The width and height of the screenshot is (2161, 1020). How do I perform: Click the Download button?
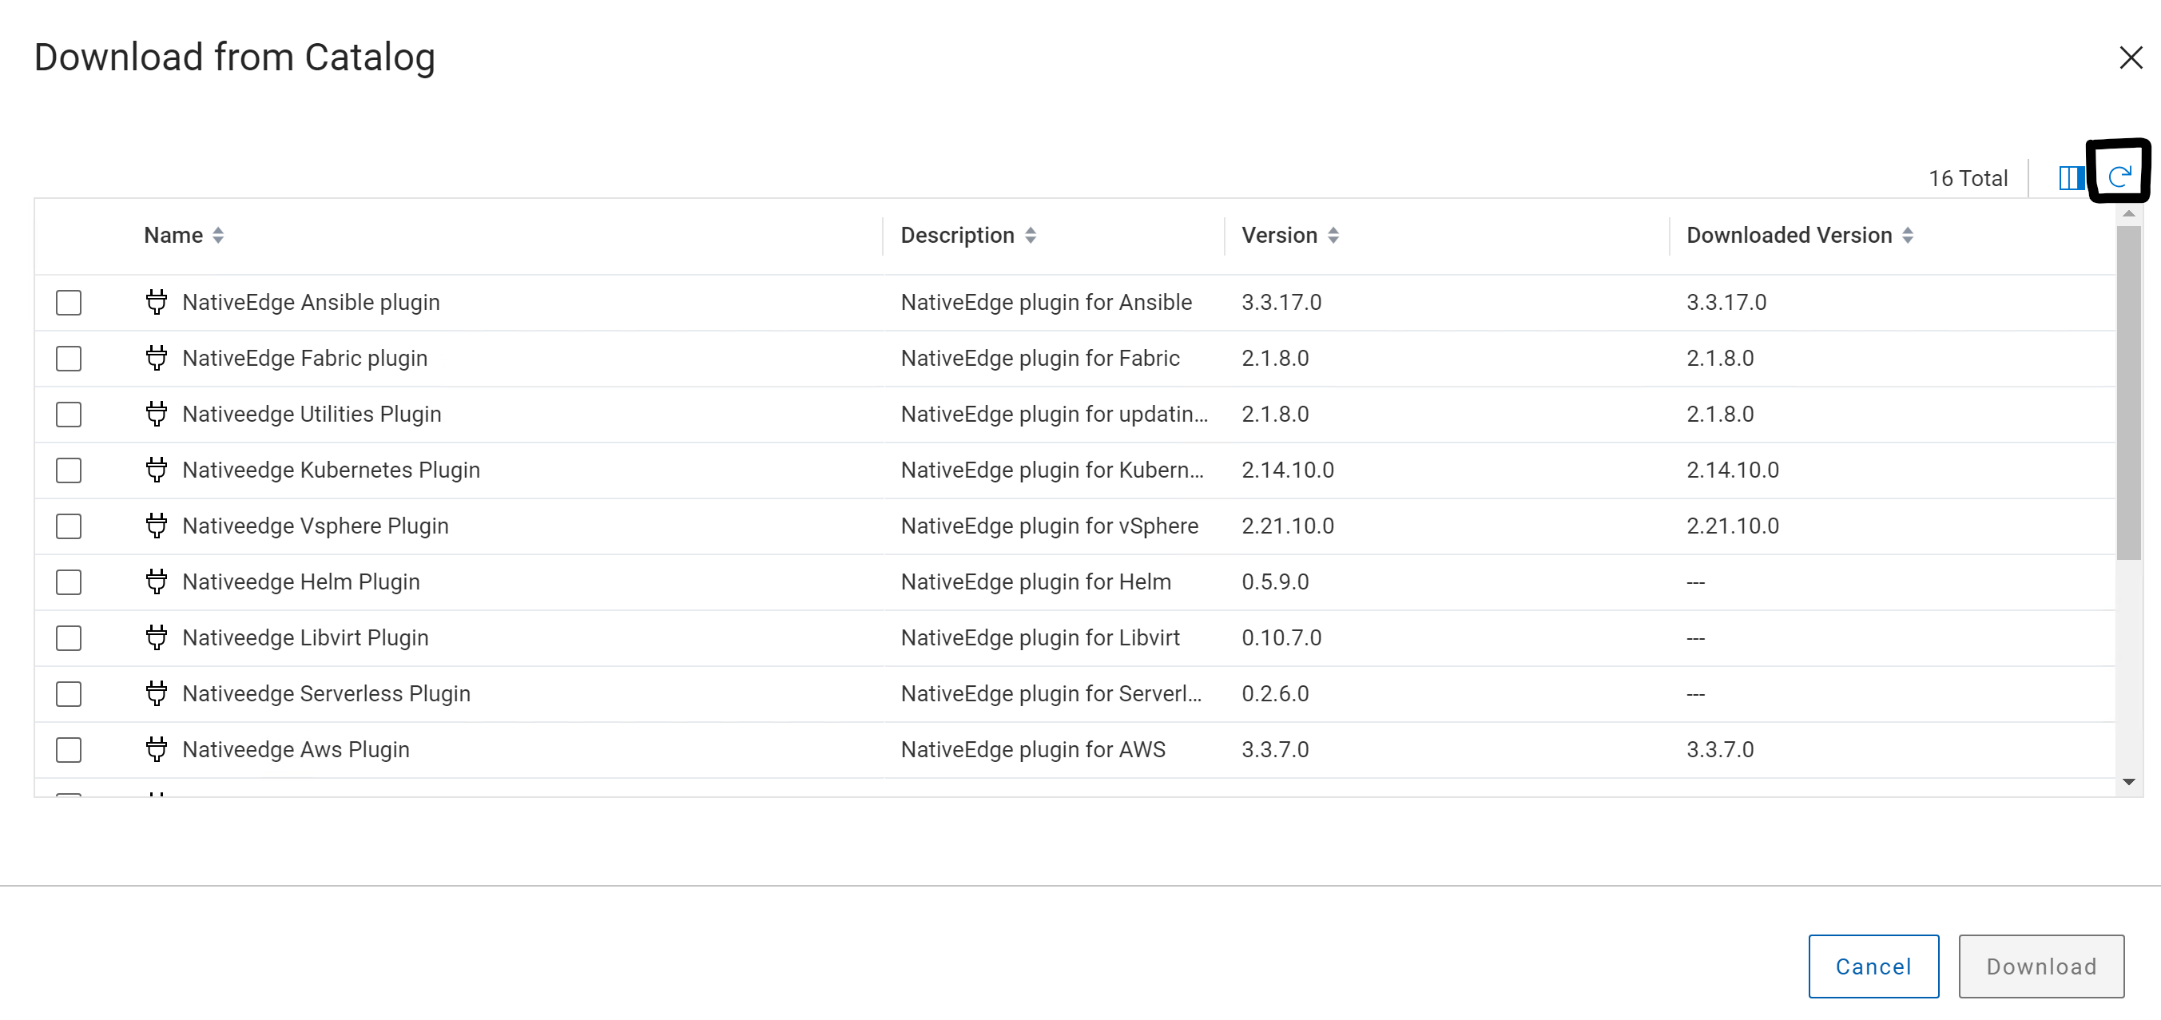(2041, 966)
